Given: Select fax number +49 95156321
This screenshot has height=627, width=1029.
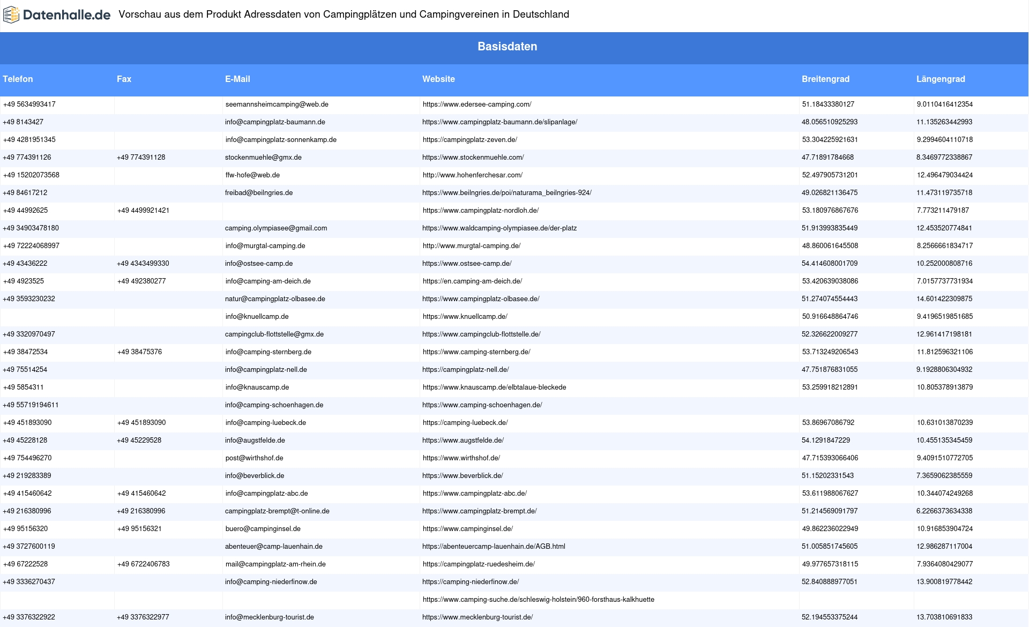Looking at the screenshot, I should [x=139, y=529].
